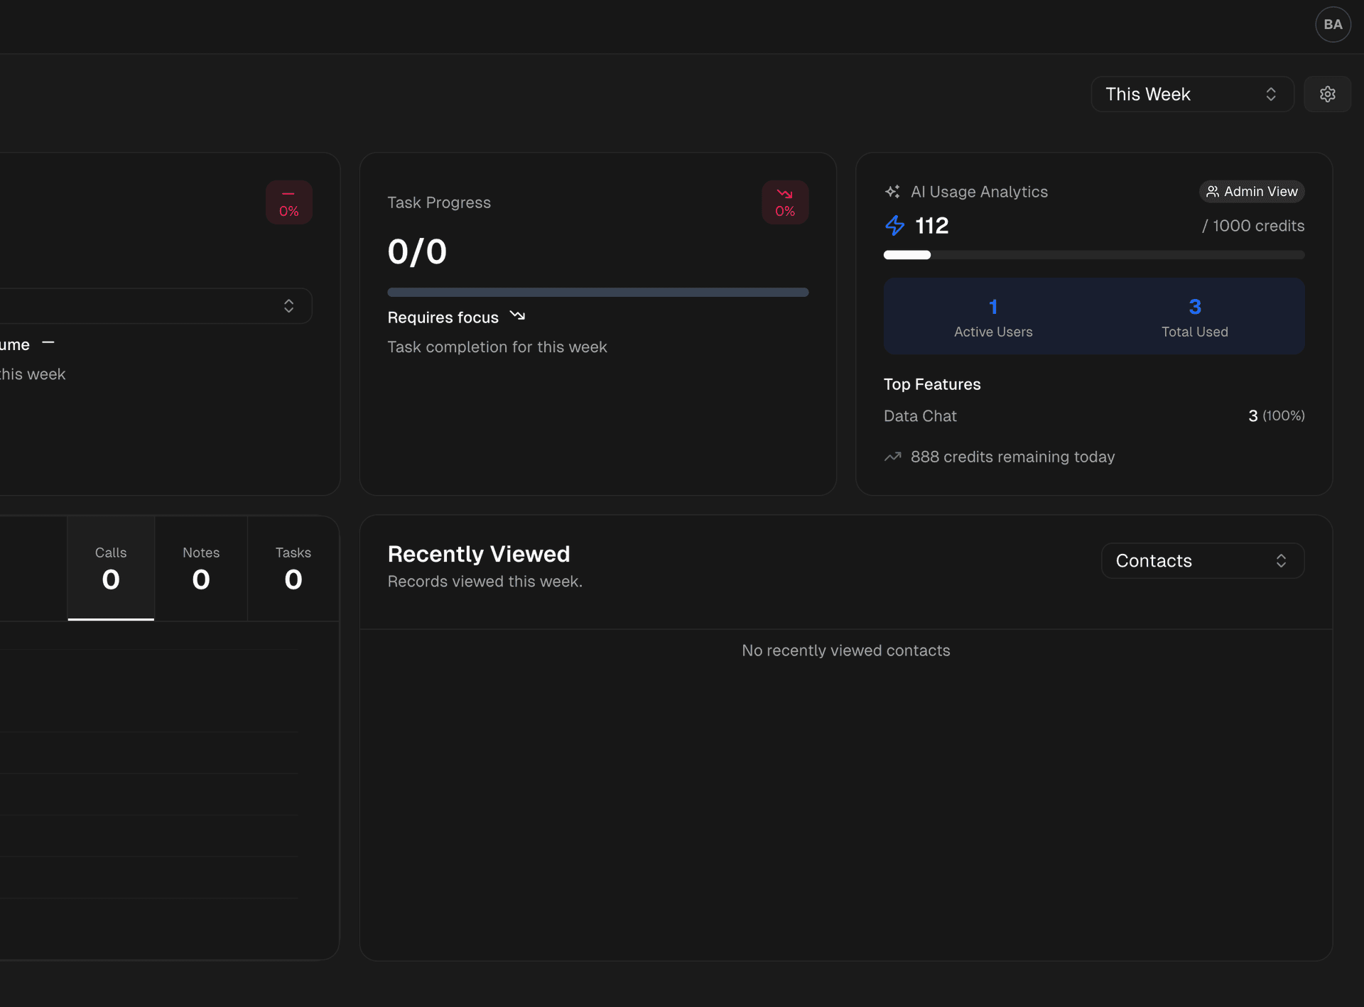Click the Data Chat feature entry
Image resolution: width=1364 pixels, height=1007 pixels.
[x=920, y=415]
